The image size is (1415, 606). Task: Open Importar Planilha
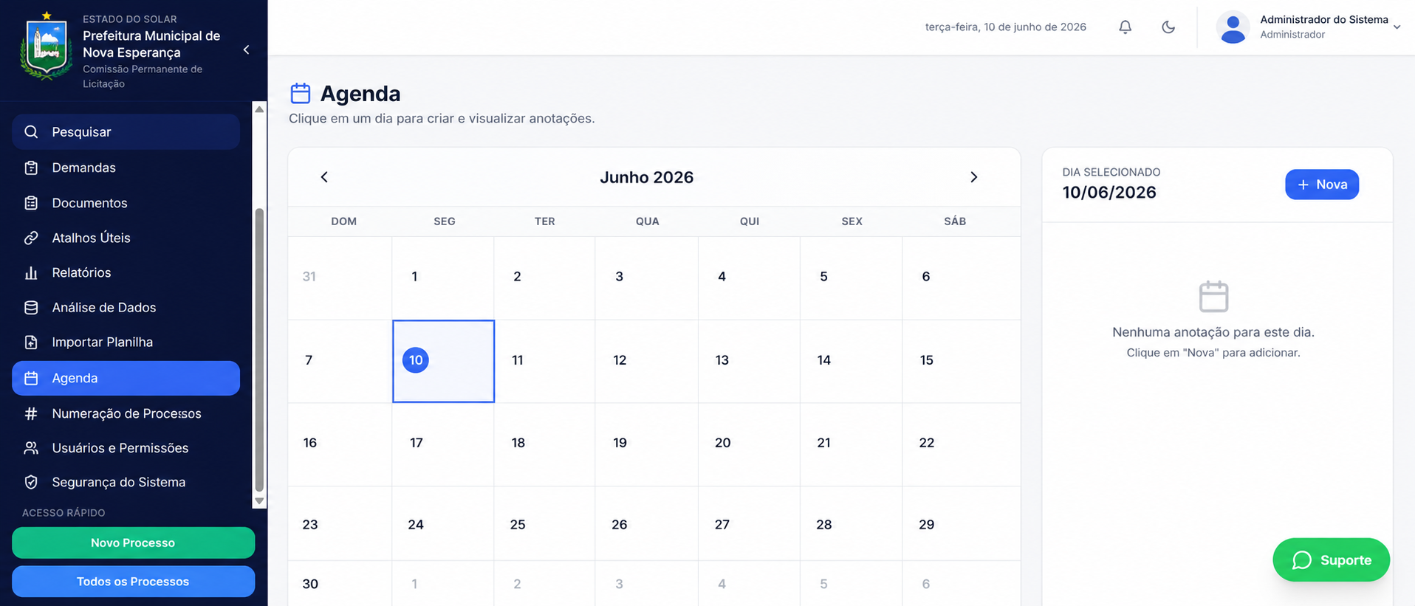coord(126,342)
